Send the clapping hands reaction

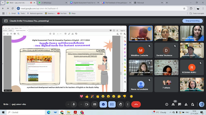pyautogui.click(x=98, y=96)
